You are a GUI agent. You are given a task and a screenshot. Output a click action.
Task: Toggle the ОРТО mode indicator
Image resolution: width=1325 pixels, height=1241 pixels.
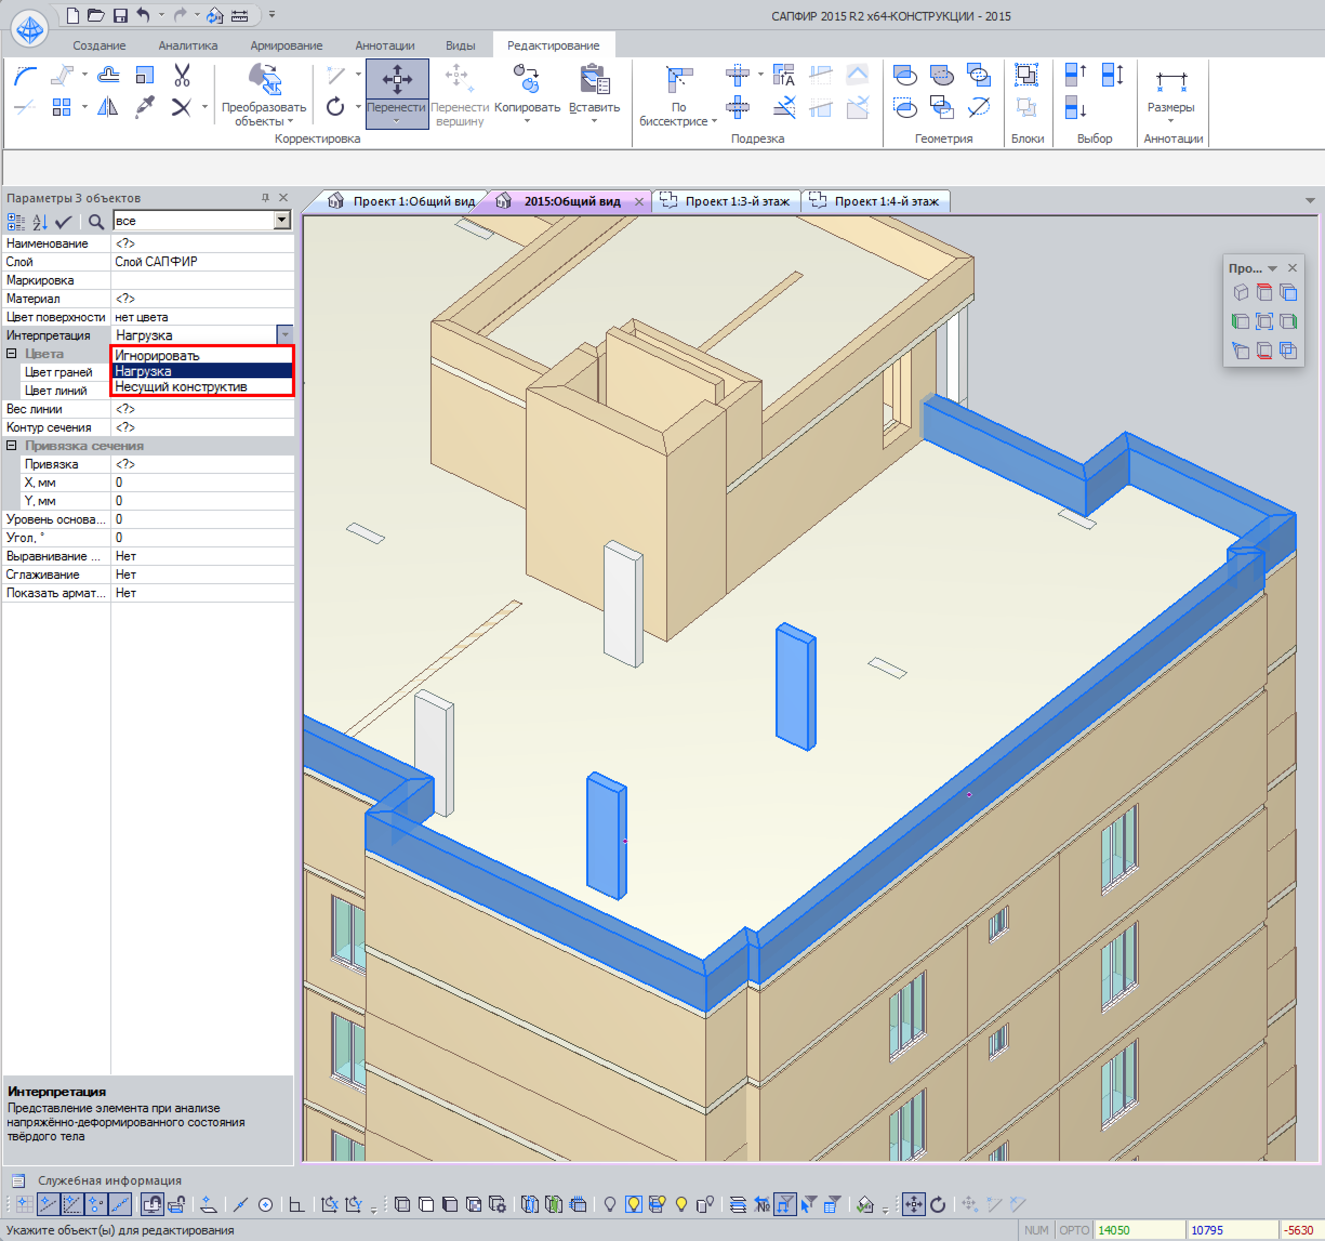1073,1230
